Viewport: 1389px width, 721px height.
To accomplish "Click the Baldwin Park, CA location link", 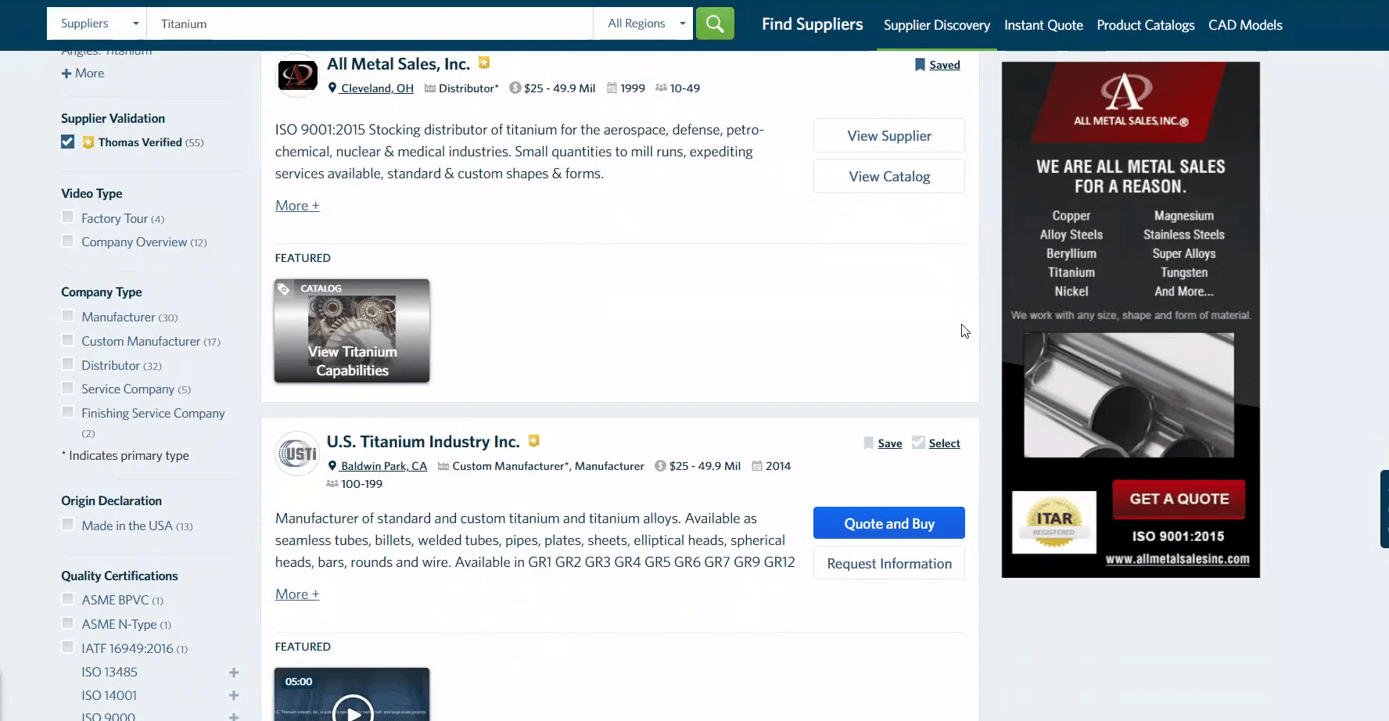I will (x=384, y=466).
